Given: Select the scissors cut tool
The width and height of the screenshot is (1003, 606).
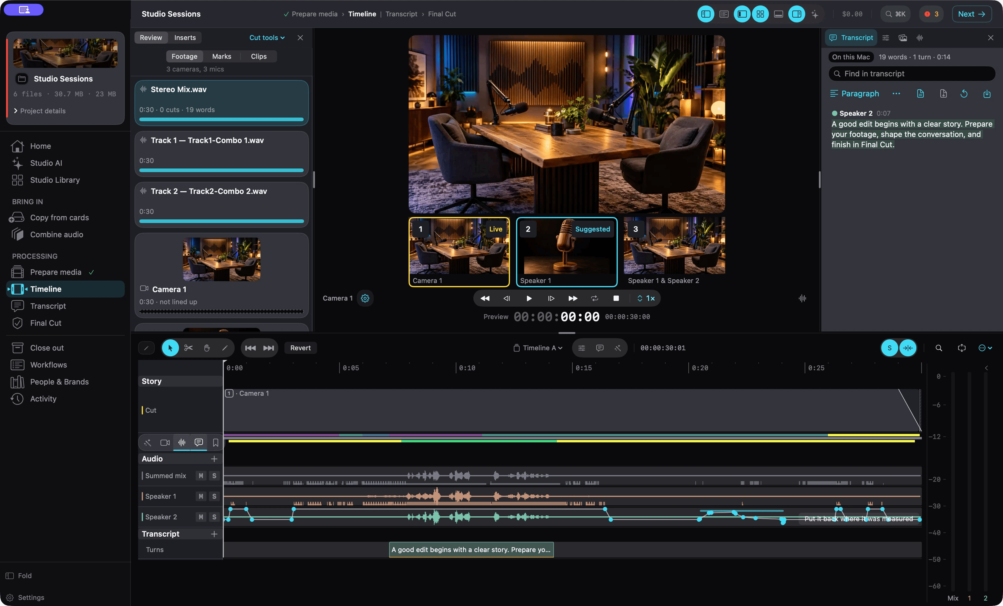Looking at the screenshot, I should [188, 348].
